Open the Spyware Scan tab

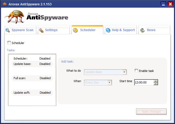[21, 30]
